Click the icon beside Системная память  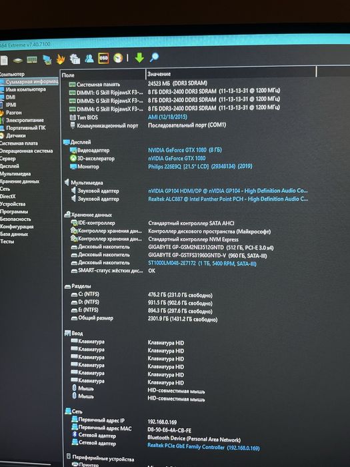pos(72,85)
